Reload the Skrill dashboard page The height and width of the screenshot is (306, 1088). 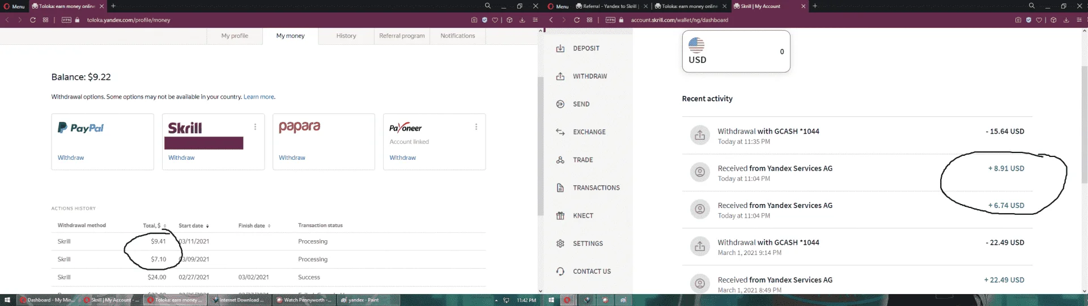point(577,20)
